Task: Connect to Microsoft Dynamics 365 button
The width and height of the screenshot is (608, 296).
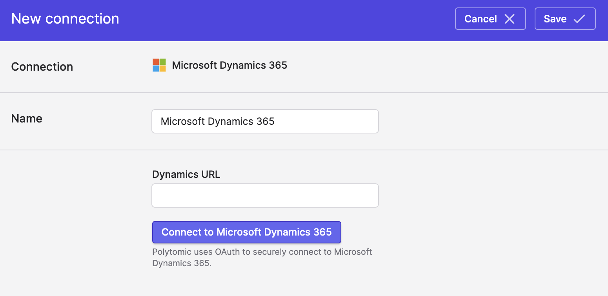Action: (x=247, y=232)
